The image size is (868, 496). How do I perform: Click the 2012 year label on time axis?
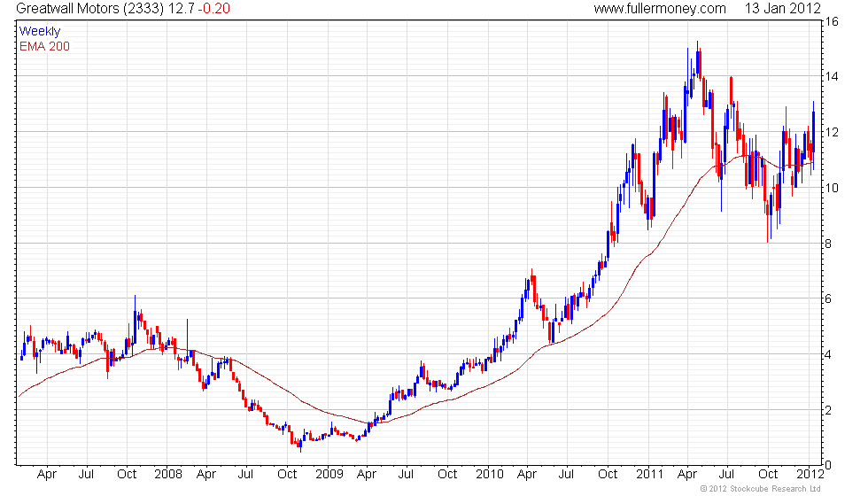tap(810, 475)
